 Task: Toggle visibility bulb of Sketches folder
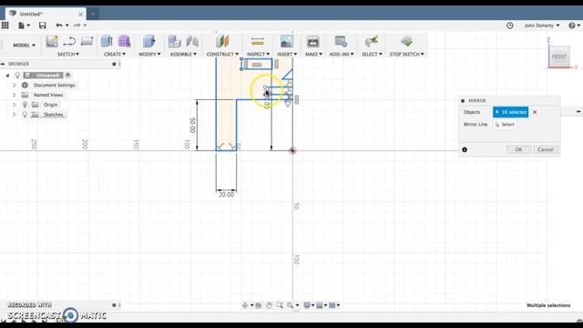click(x=25, y=115)
